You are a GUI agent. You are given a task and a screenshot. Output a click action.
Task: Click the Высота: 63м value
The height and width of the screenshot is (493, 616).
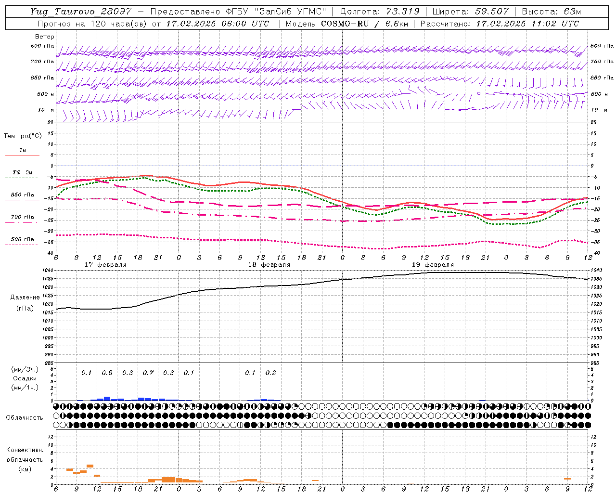pyautogui.click(x=551, y=12)
